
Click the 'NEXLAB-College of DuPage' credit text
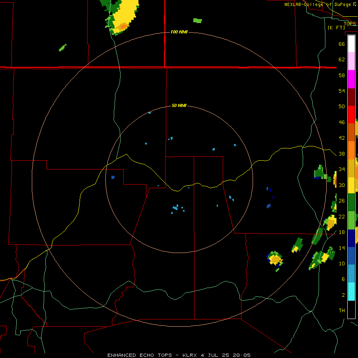[317, 4]
